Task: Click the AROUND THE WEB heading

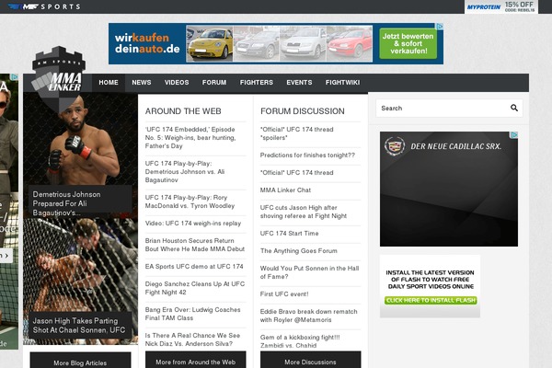Action: 183,111
